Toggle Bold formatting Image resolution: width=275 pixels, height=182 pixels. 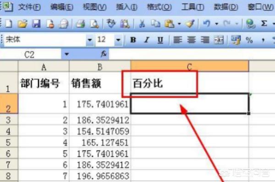point(133,40)
